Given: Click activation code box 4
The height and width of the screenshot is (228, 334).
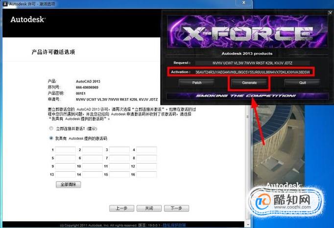Looking at the screenshot, I should pyautogui.click(x=146, y=150).
